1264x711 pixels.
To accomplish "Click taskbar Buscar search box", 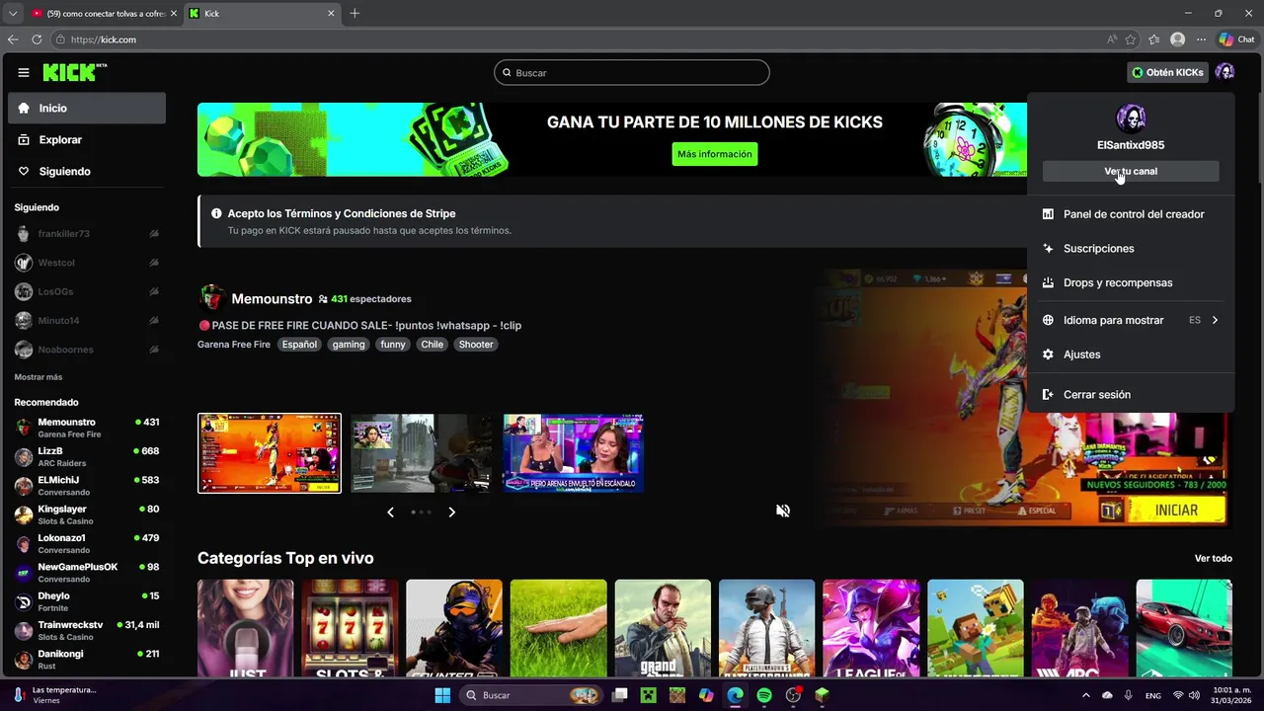I will [x=533, y=695].
